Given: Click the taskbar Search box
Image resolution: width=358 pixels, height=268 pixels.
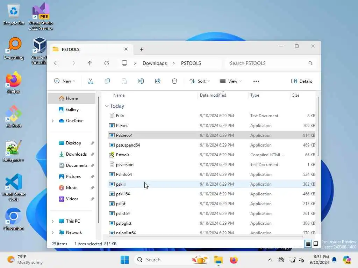Looking at the screenshot, I should (x=171, y=260).
